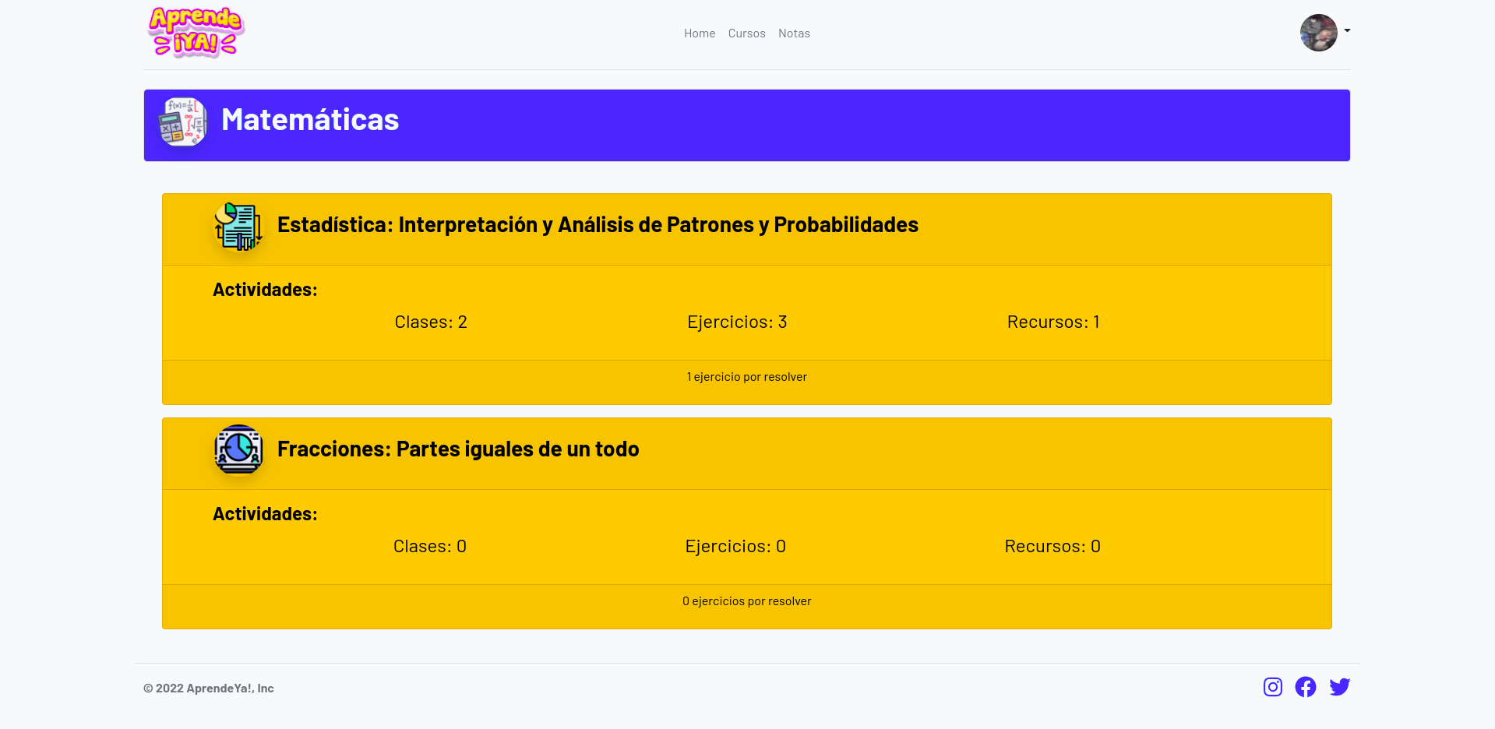Screen dimensions: 1495x729
Task: Switch to the Cursos page
Action: click(x=746, y=33)
